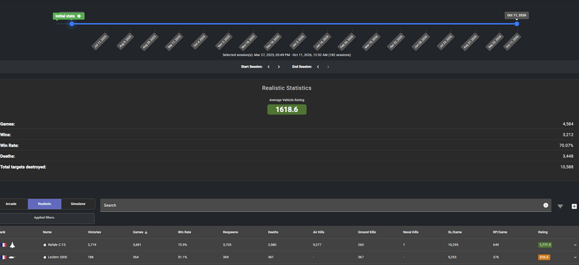Screen dimensions: 579x265
Task: Open the filter list icon beside Search
Action: [x=560, y=207]
